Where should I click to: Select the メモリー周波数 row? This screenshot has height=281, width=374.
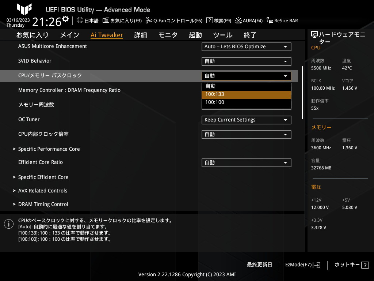click(36, 105)
